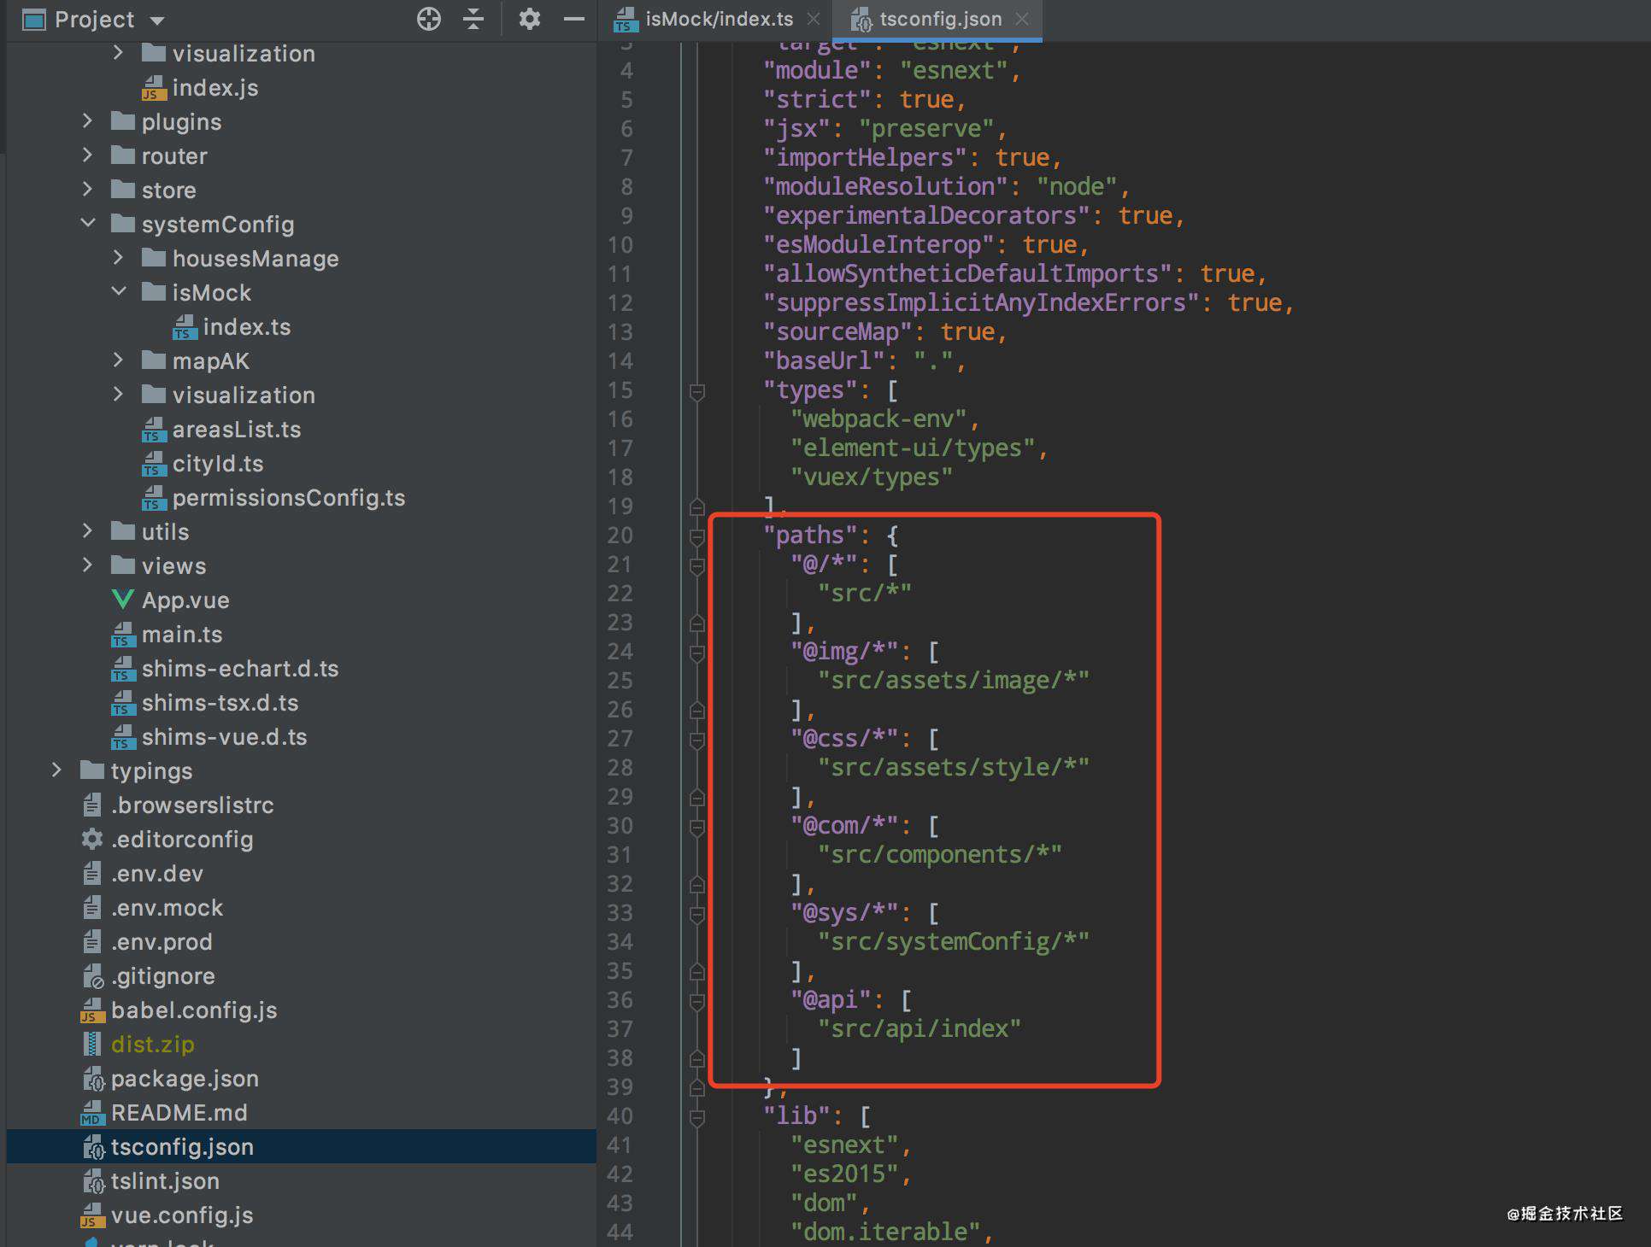This screenshot has height=1247, width=1651.
Task: Hide the Project panel with minus icon
Action: (x=574, y=19)
